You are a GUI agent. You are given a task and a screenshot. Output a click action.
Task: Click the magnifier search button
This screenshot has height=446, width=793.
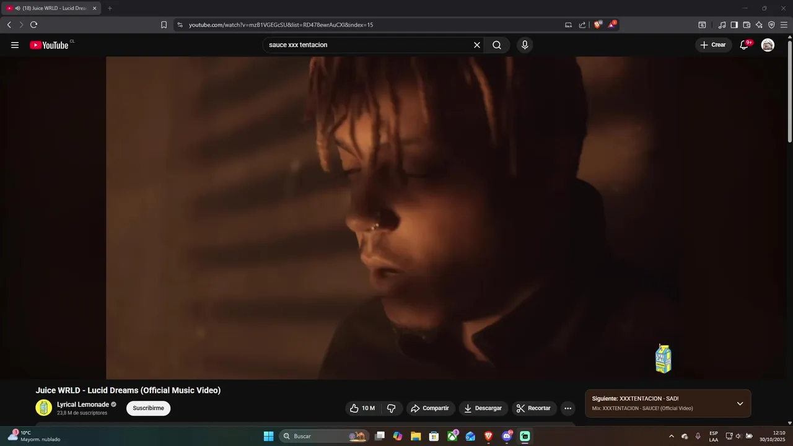click(497, 45)
